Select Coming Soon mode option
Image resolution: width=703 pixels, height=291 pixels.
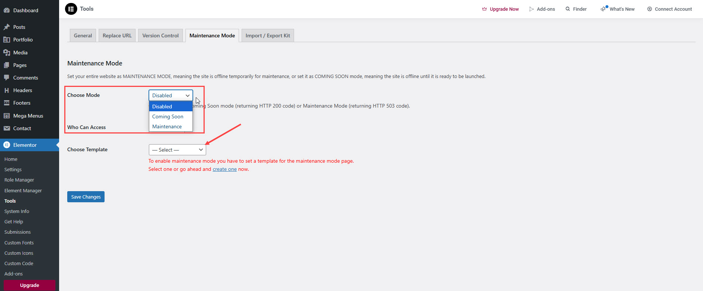click(x=171, y=116)
